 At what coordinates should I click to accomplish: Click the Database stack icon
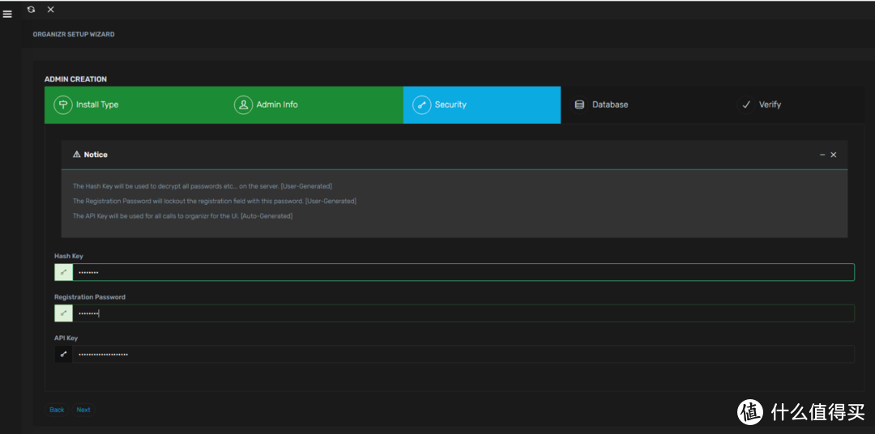point(579,104)
